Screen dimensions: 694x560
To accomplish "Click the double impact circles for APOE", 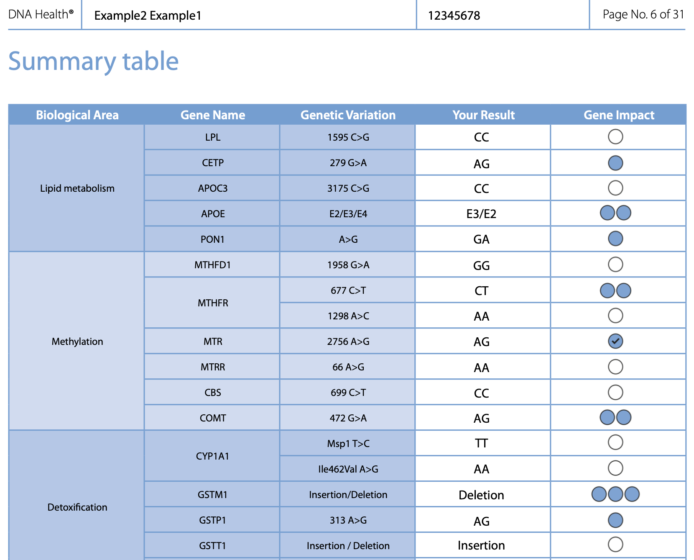I will 615,213.
